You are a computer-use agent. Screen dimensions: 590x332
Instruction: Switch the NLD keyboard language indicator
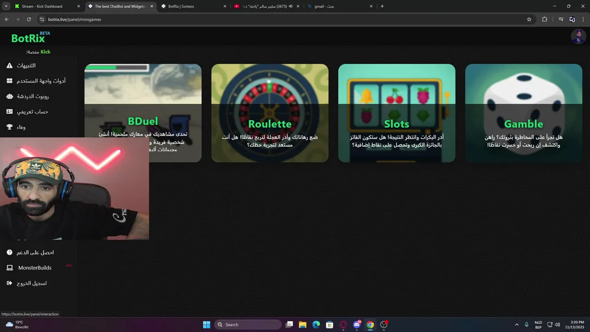[x=538, y=325]
